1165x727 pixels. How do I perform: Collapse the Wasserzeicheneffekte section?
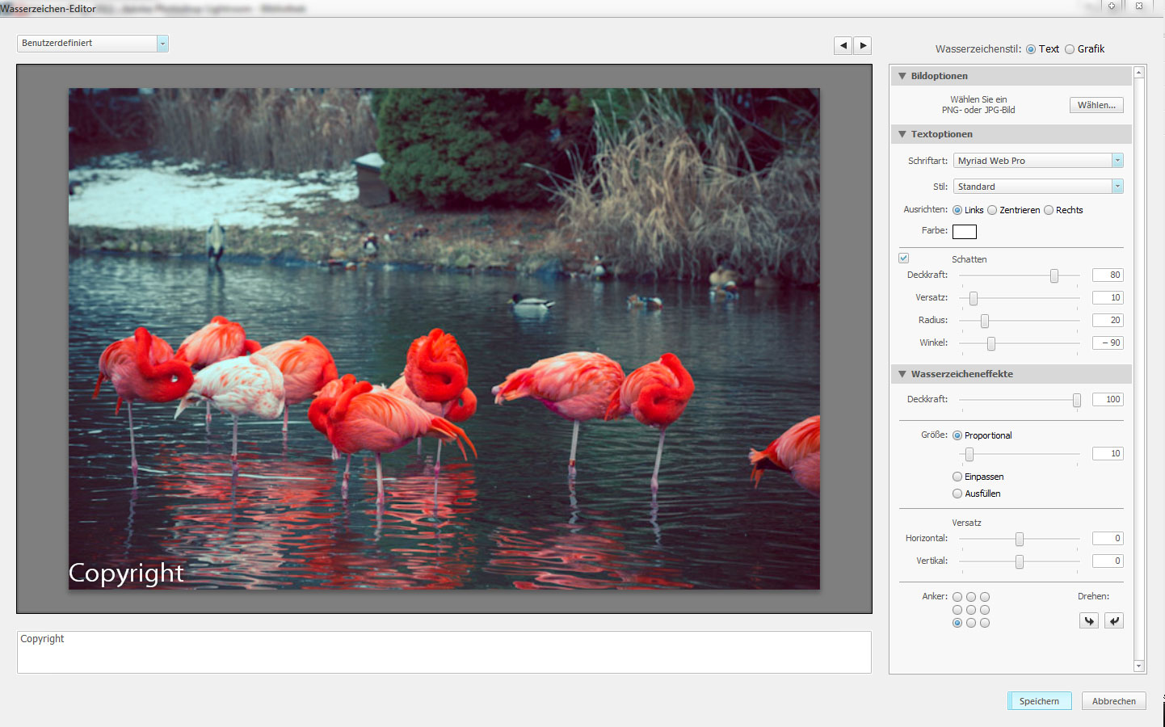coord(902,374)
